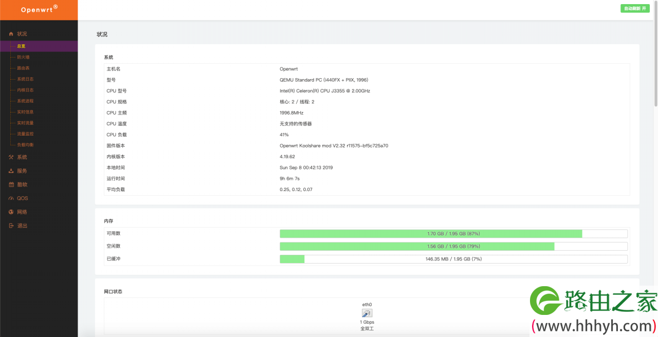Click the Intel Celeron CPU J3355 text

[x=325, y=91]
